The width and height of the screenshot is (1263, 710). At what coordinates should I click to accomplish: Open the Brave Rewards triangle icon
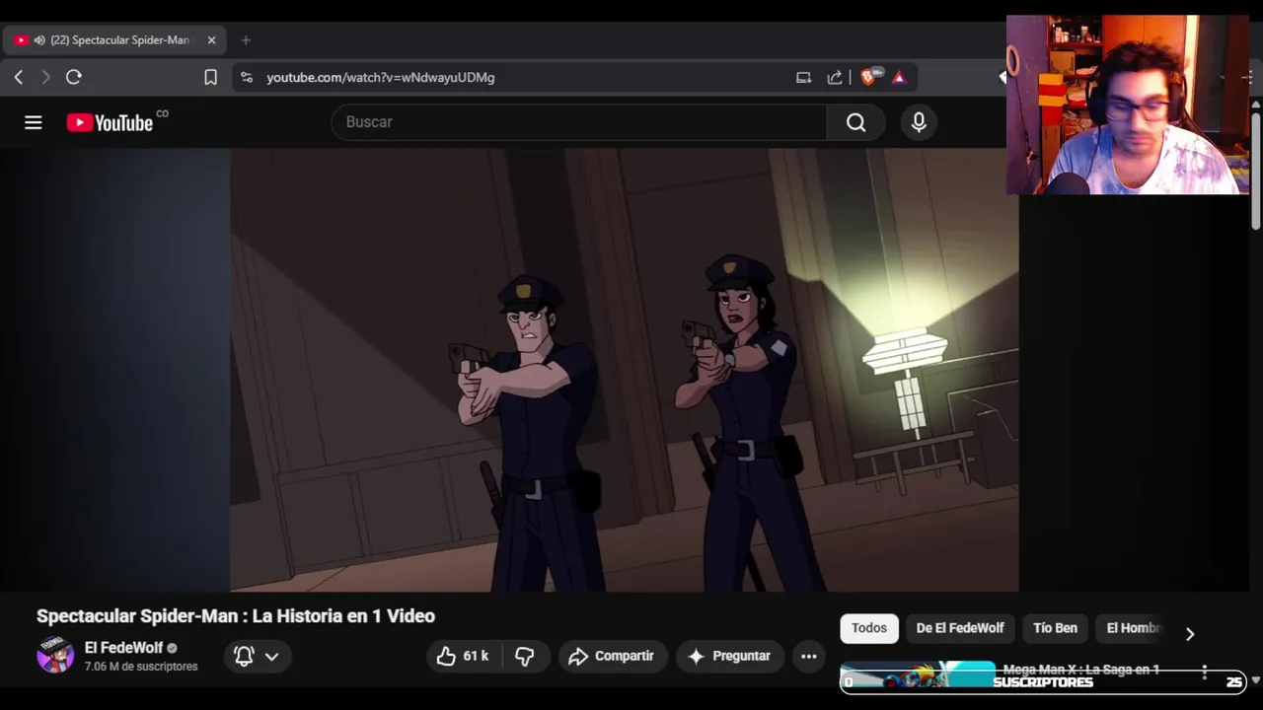pos(899,77)
